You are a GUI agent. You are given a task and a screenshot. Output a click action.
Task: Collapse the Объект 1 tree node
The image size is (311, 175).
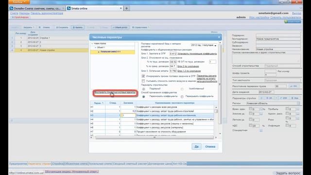pyautogui.click(x=95, y=48)
